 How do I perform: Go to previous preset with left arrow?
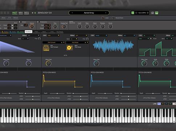(72, 13)
